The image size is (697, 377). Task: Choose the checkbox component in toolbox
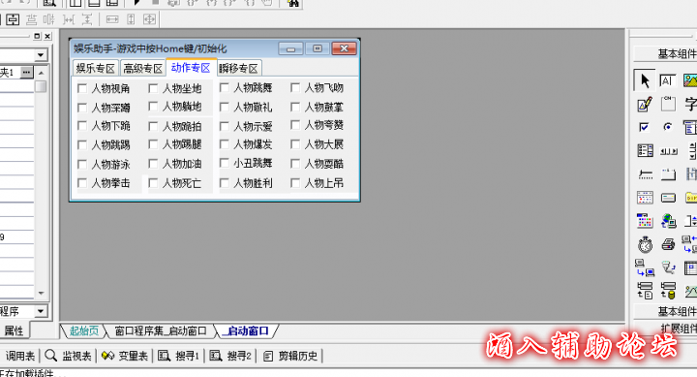(644, 127)
